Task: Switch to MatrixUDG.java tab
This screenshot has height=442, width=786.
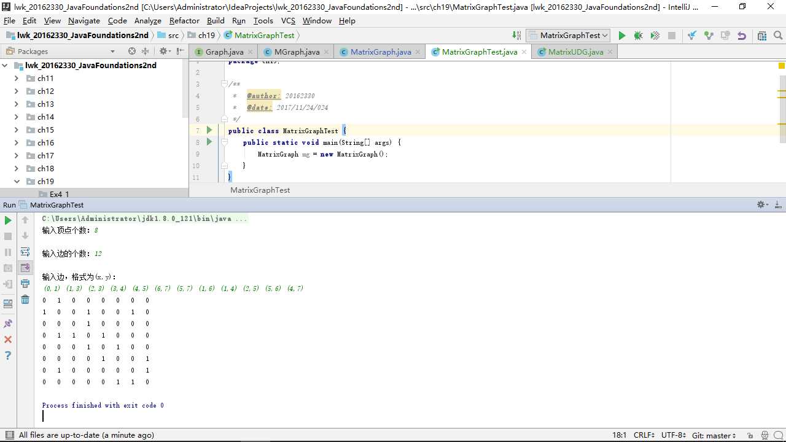Action: tap(575, 52)
